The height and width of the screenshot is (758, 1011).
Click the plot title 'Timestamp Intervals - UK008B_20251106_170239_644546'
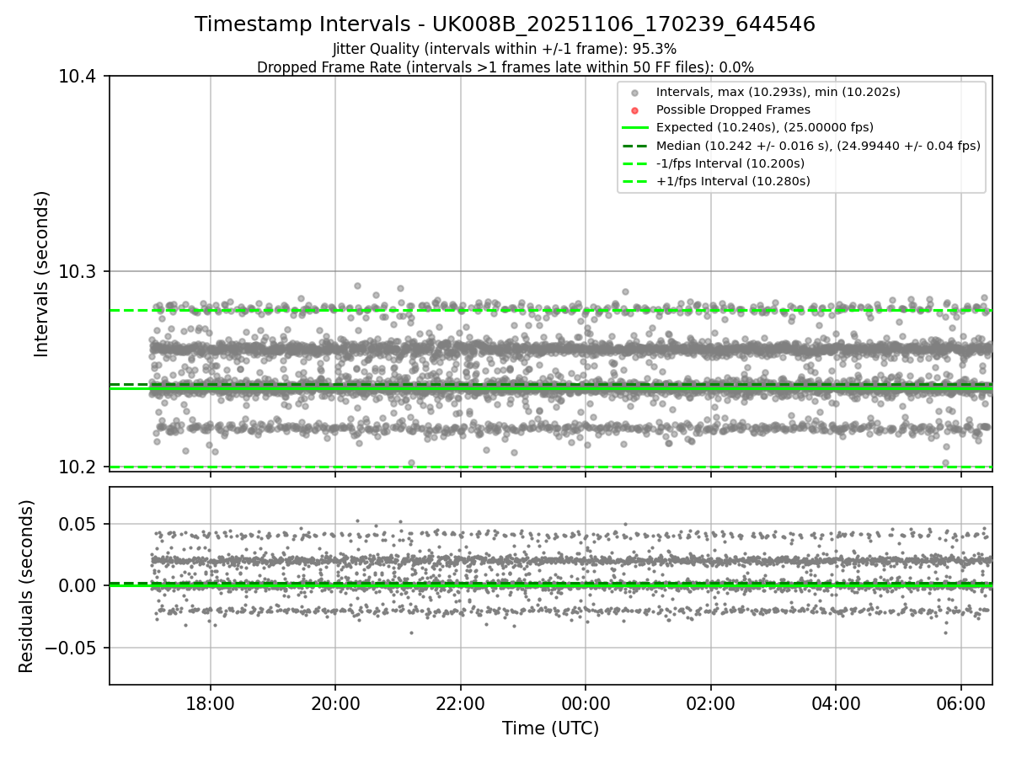click(x=505, y=24)
